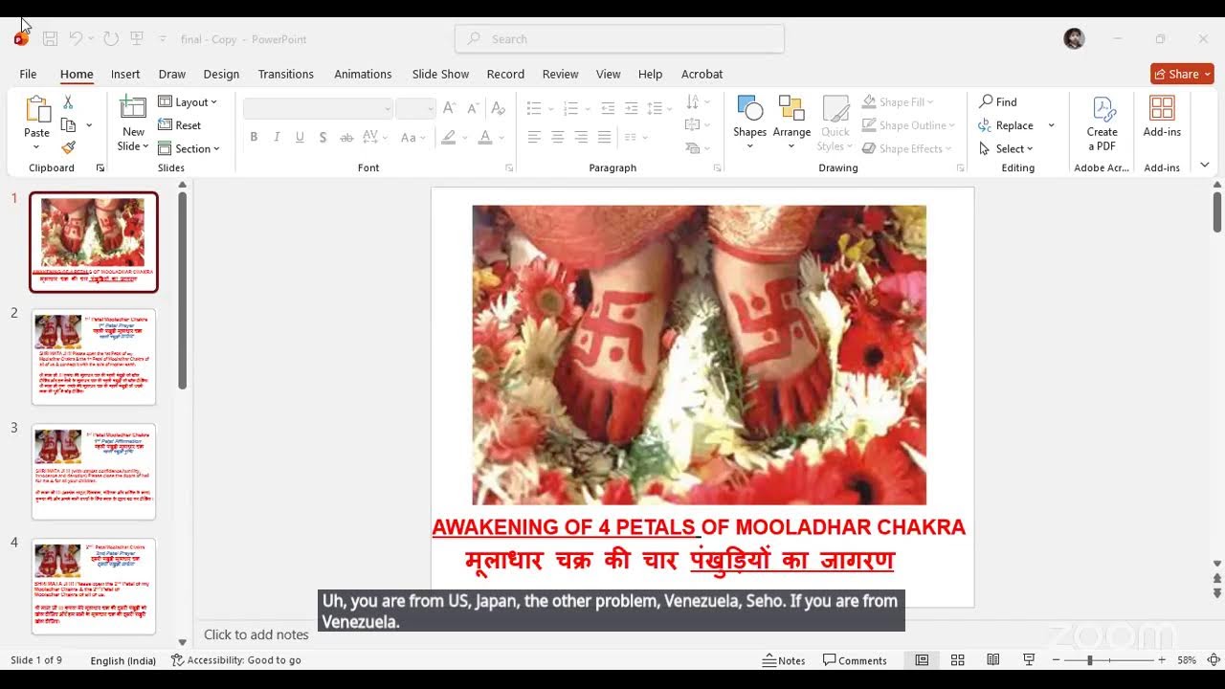The image size is (1225, 689).
Task: Toggle Center paragraph alignment
Action: 558,138
